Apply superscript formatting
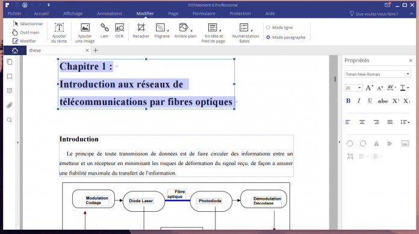The width and height of the screenshot is (419, 234). (396, 101)
